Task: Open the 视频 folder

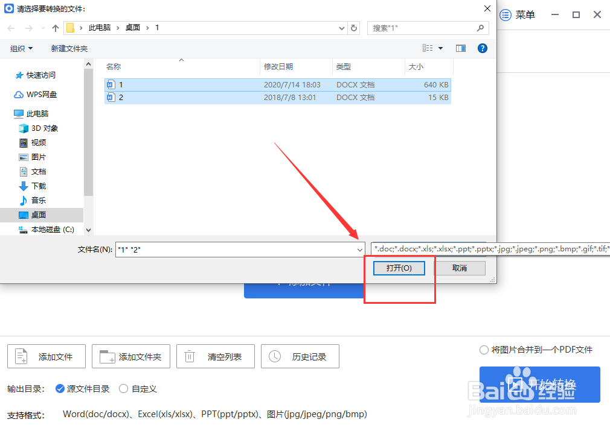Action: click(x=33, y=143)
